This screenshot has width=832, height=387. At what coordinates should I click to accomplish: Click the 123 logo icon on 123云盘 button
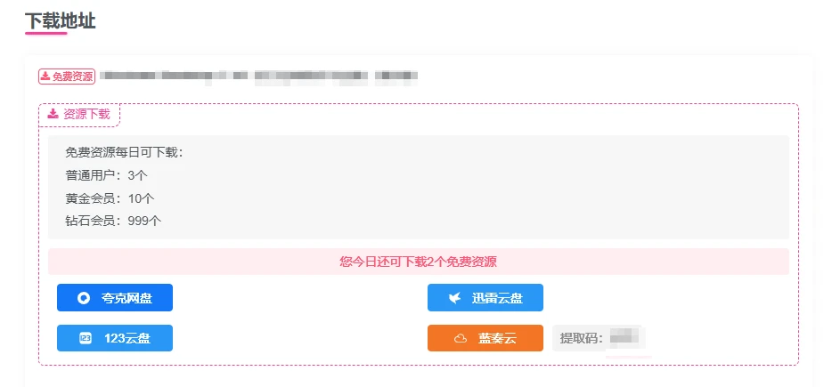(86, 338)
